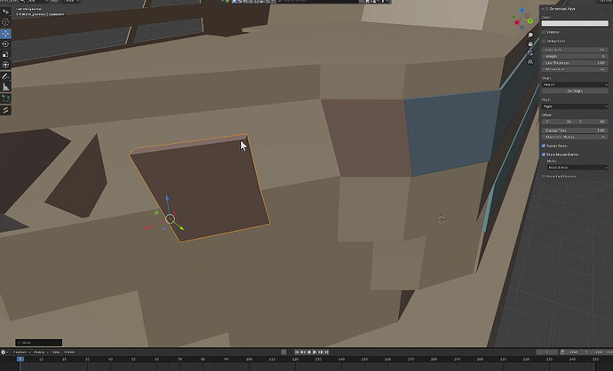Viewport: 613px width, 371px height.
Task: Click the Play button in timeline
Action: tap(314, 352)
